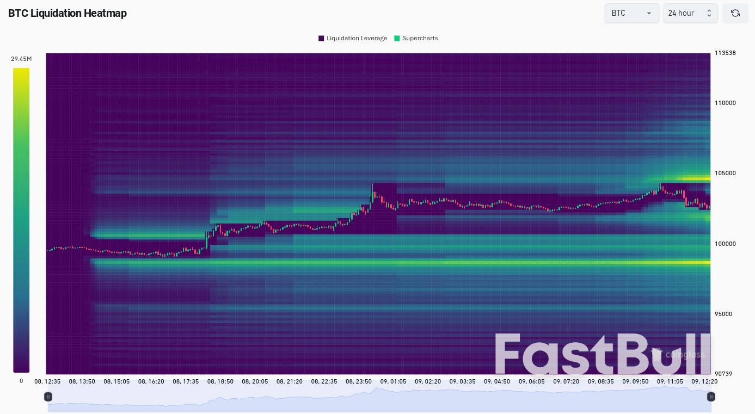
Task: Expand the coin list to change from BTC
Action: [x=631, y=13]
